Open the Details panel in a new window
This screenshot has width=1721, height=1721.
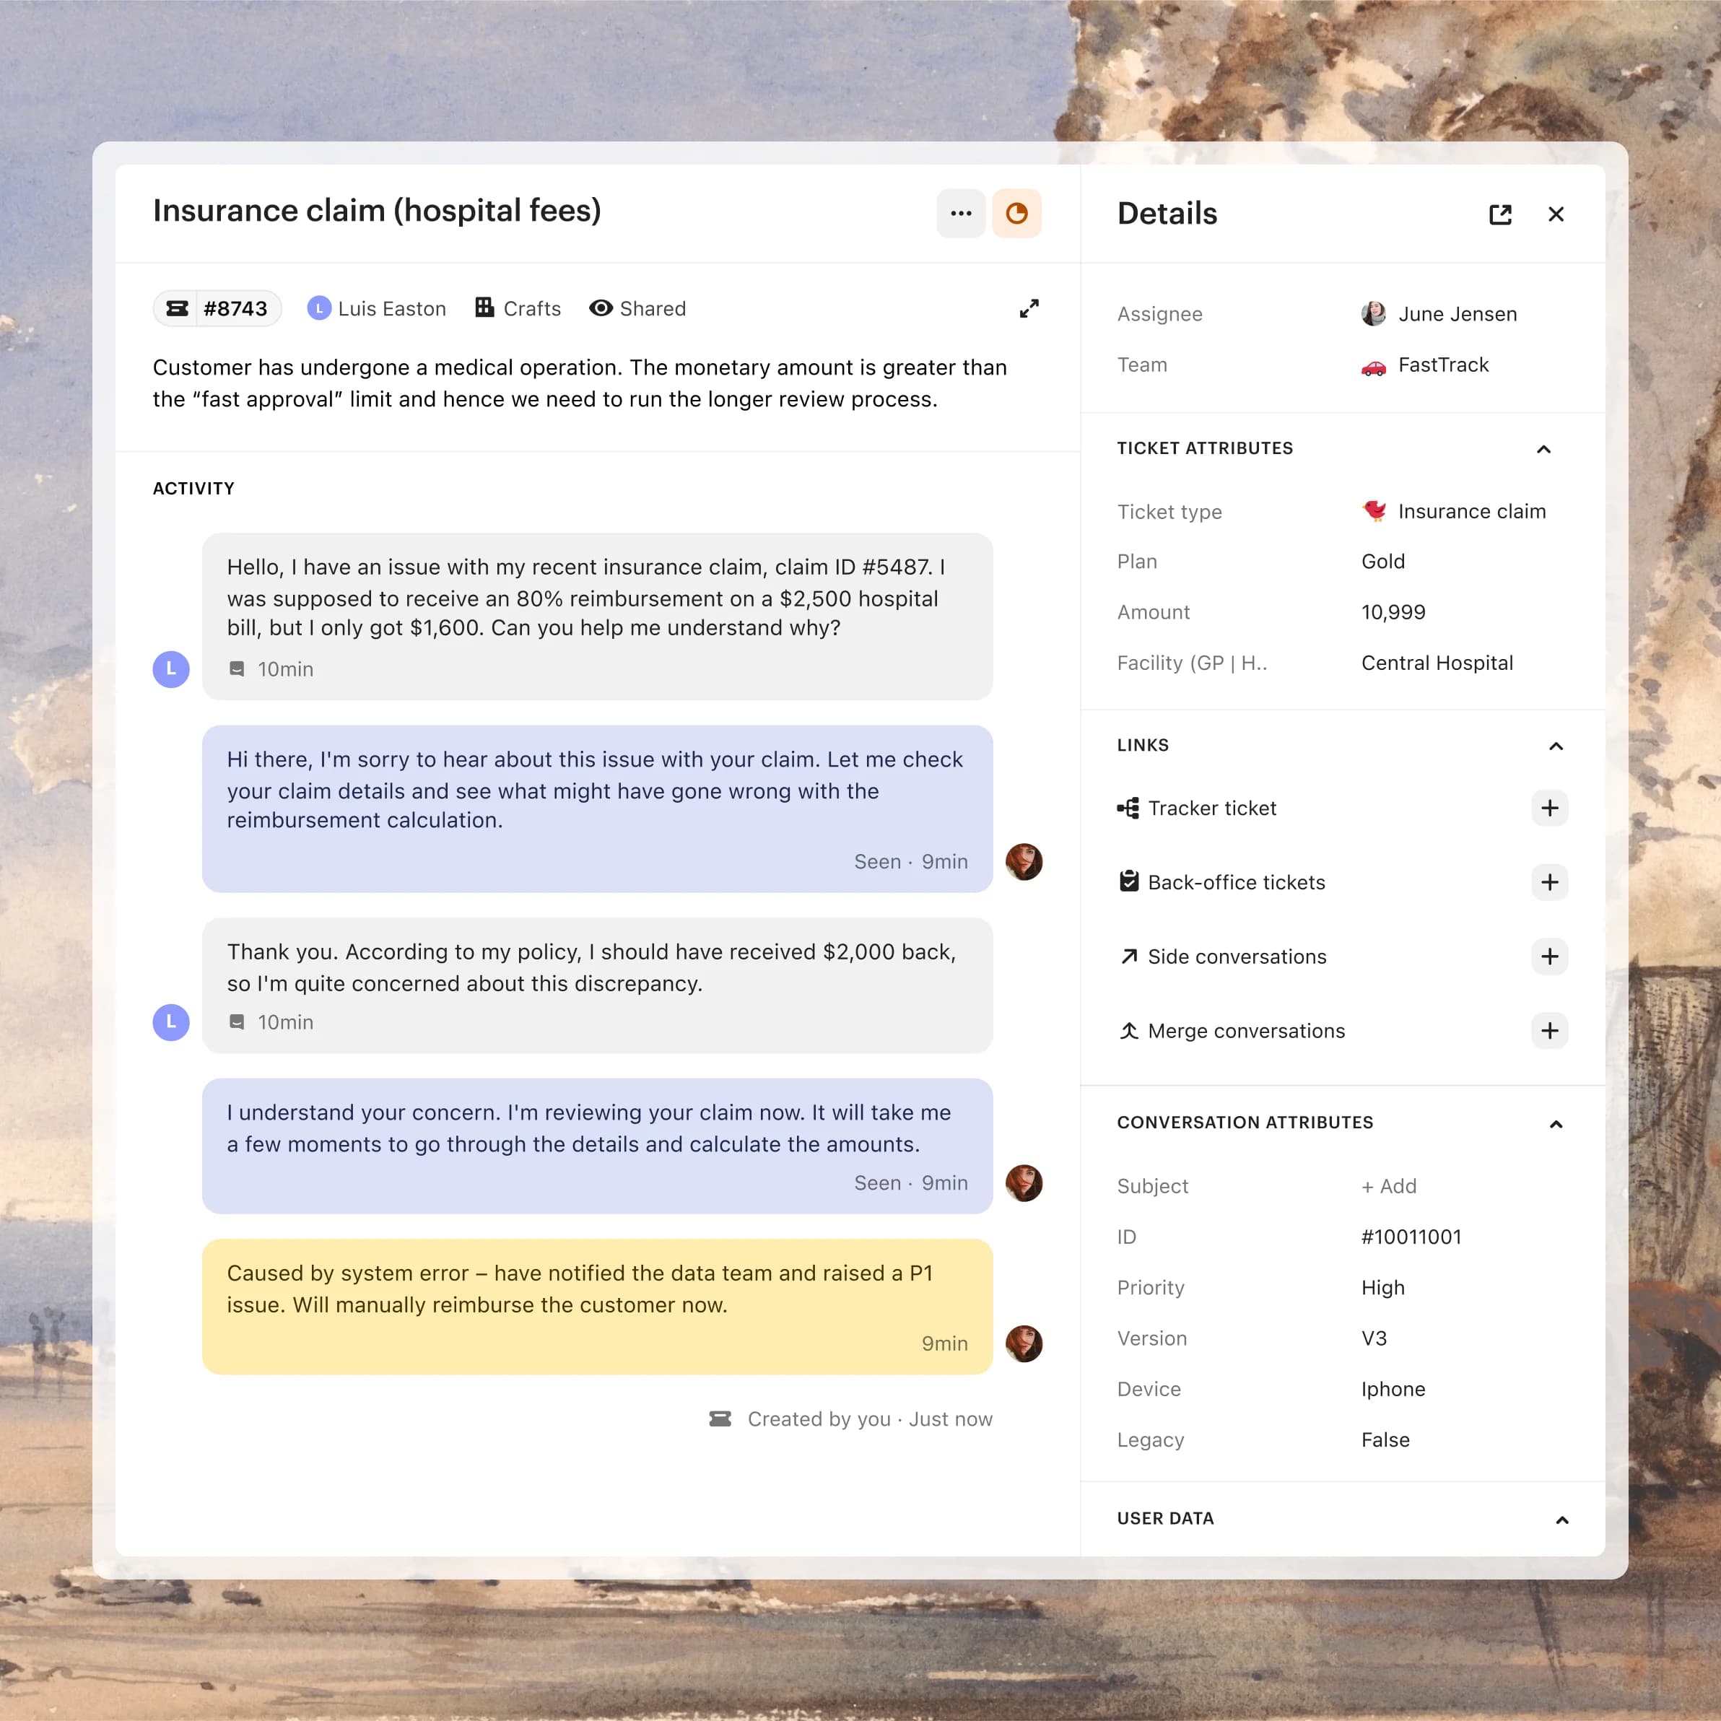tap(1501, 214)
